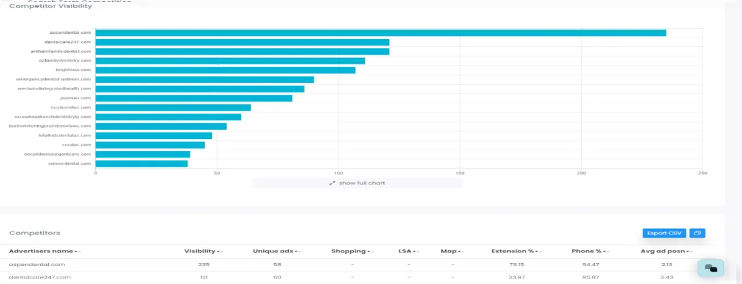The width and height of the screenshot is (742, 284).
Task: Select the somosdental.com chart label
Action: 70,164
